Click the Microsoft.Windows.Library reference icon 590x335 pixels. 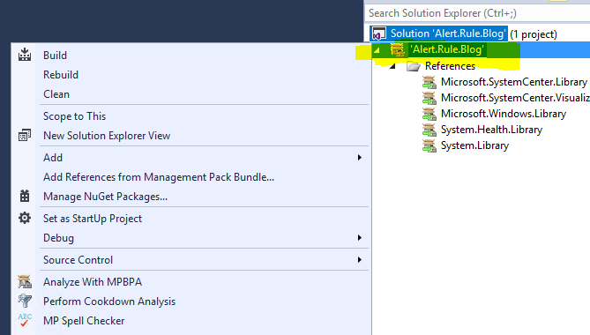pos(429,114)
